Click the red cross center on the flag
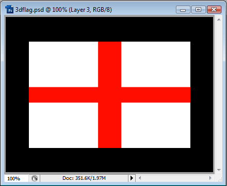Image resolution: width=227 pixels, height=186 pixels. click(x=109, y=95)
